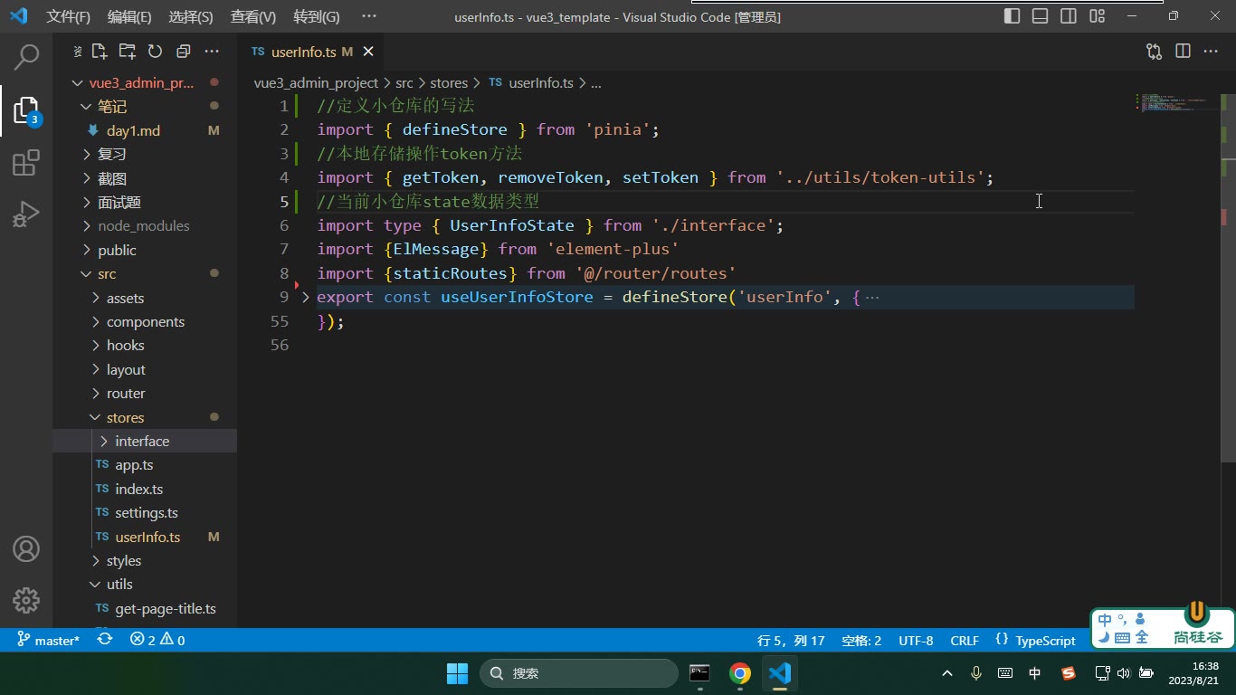Click the master* branch in status bar
Viewport: 1236px width, 695px height.
click(x=48, y=640)
